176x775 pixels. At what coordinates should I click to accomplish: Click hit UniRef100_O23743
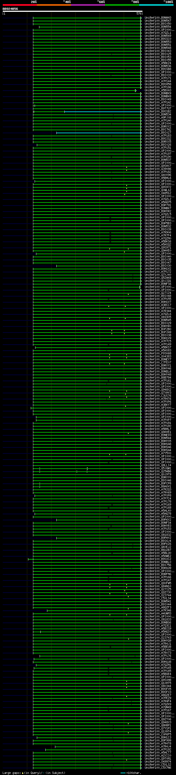[x=158, y=638]
